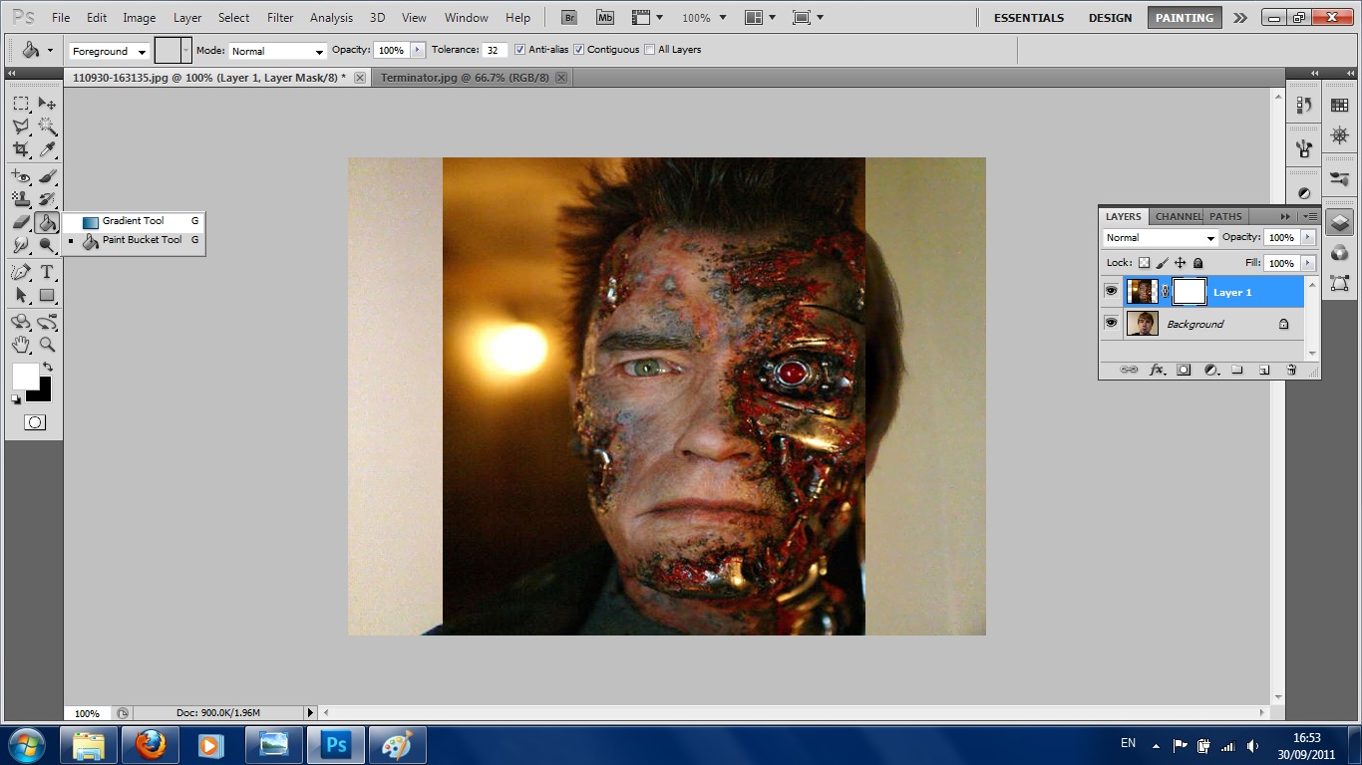Choose the Crop tool
The width and height of the screenshot is (1362, 765).
[x=21, y=149]
